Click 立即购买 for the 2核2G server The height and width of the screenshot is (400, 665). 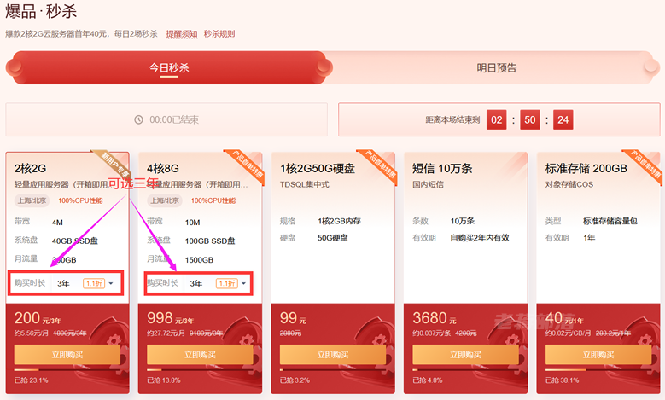pos(67,355)
